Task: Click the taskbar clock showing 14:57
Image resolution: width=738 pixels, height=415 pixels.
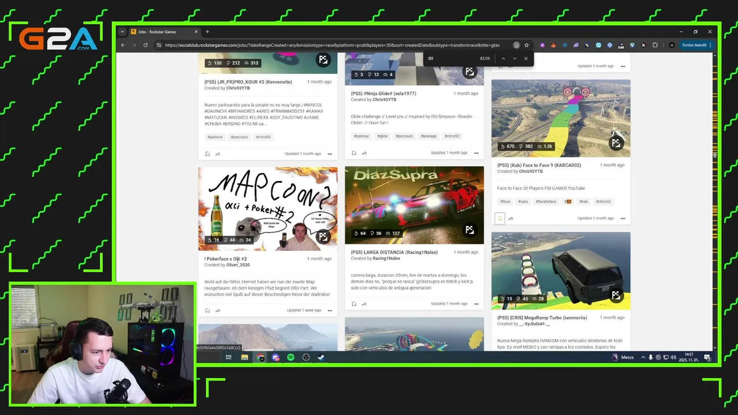Action: click(689, 357)
